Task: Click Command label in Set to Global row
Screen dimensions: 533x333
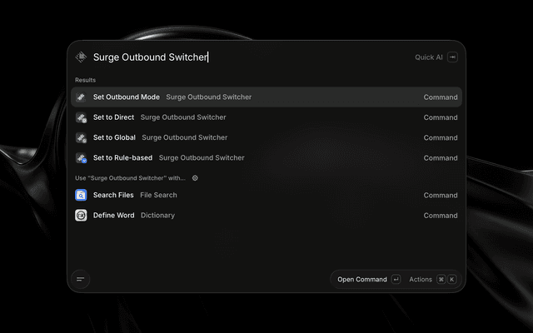Action: [441, 137]
